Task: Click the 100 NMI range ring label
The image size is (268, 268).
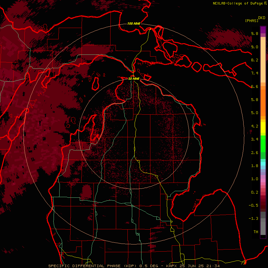Action: 134,24
